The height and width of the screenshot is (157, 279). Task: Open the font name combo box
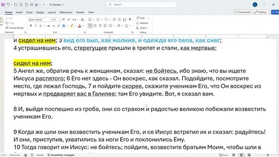click(x=40, y=19)
